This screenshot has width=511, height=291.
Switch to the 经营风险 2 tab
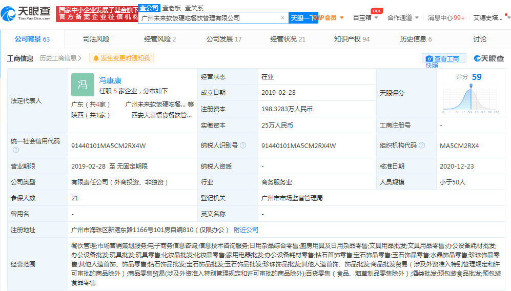160,39
